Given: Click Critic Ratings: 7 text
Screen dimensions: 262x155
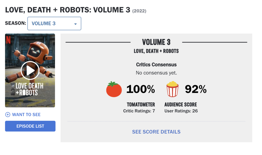Looking at the screenshot, I should click(139, 111).
